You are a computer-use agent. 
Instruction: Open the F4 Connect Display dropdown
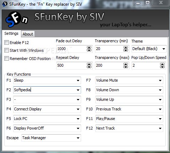pos(47,109)
